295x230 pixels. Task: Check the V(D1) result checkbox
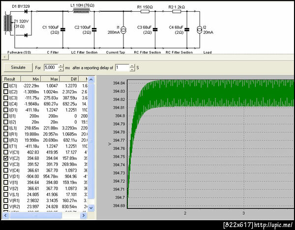coord(6,177)
